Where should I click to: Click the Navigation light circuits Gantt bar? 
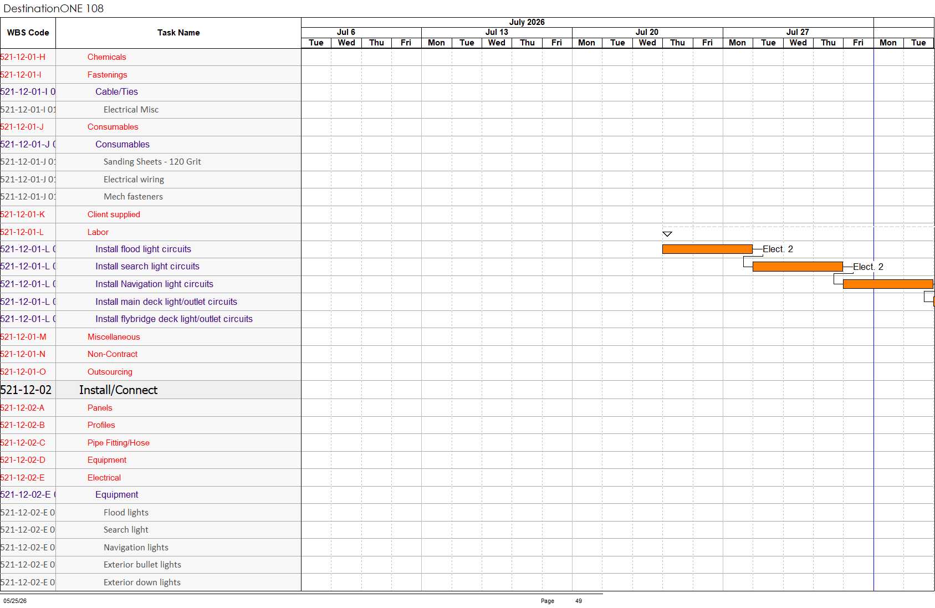tap(888, 284)
